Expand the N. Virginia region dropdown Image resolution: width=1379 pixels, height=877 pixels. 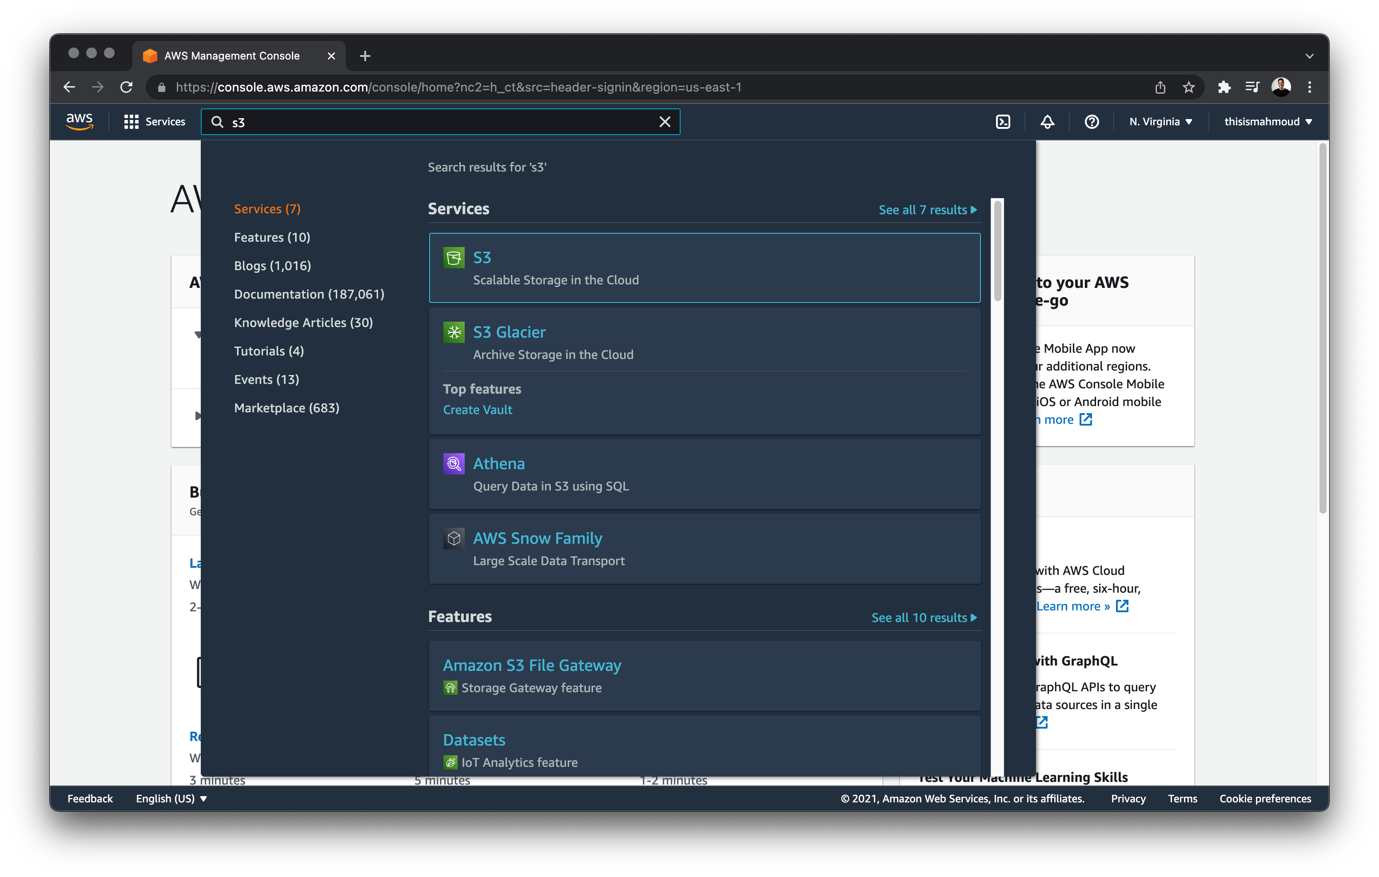click(1160, 121)
